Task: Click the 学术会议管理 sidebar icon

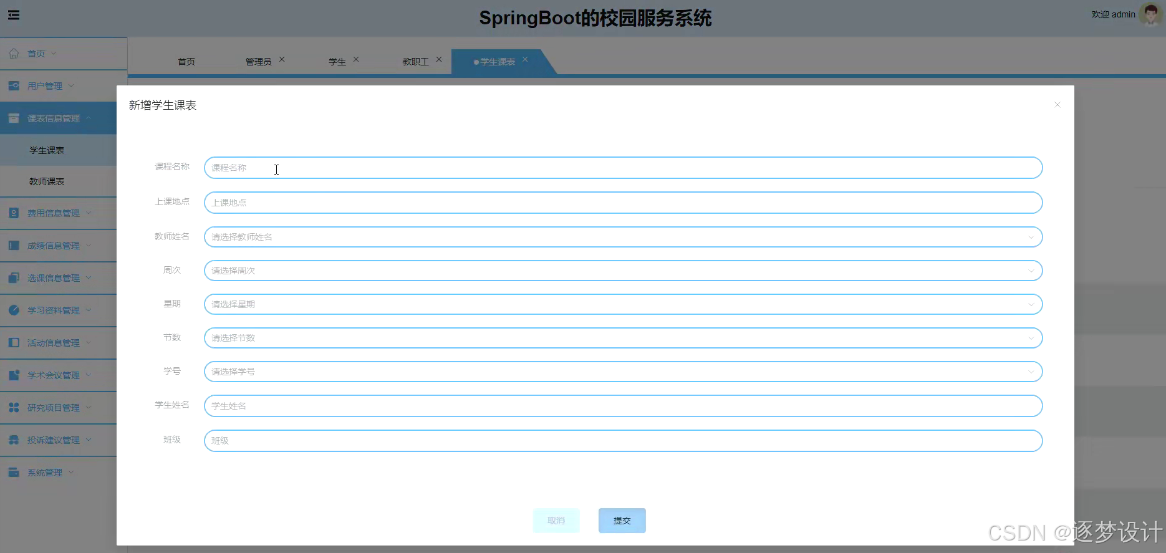Action: tap(14, 375)
